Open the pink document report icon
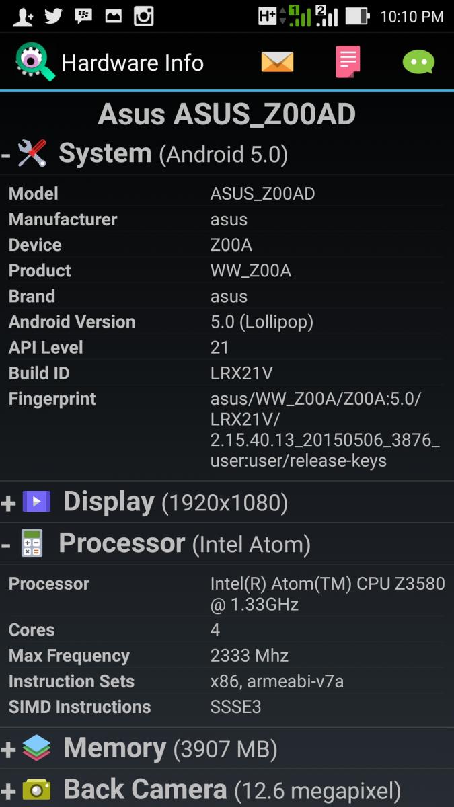Screen dimensions: 454x807 (x=348, y=62)
